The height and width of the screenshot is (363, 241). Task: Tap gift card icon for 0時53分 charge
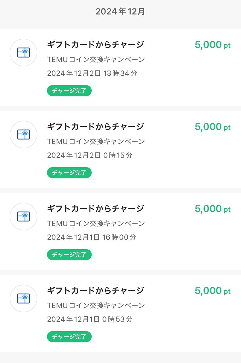[x=24, y=298]
